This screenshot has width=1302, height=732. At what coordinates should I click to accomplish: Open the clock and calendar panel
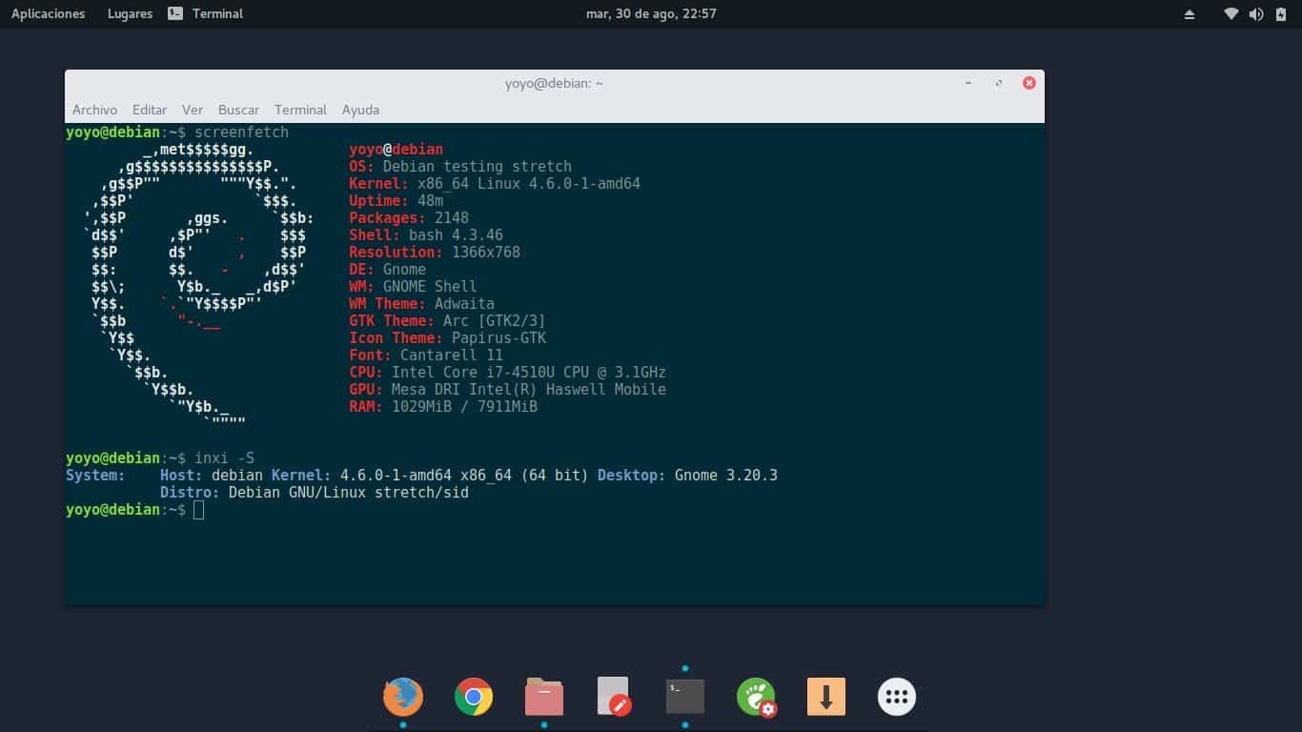[x=653, y=14]
